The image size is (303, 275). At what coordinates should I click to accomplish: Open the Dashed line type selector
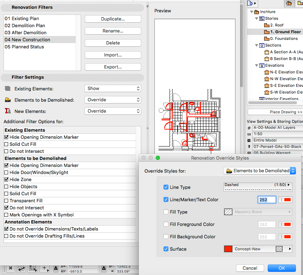tap(258, 187)
